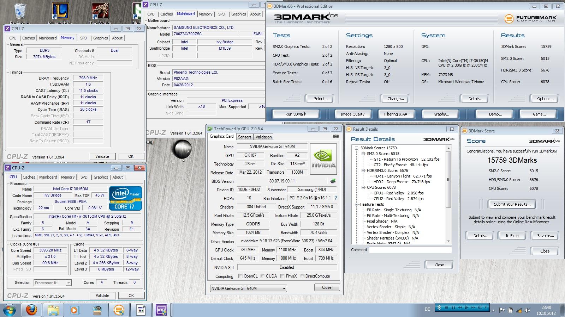Click the system volume speaker tray icon
This screenshot has width=565, height=317.
click(x=527, y=310)
